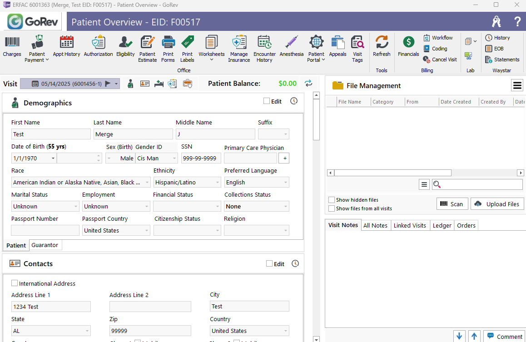Click the First Name field
The width and height of the screenshot is (526, 342).
pyautogui.click(x=51, y=134)
